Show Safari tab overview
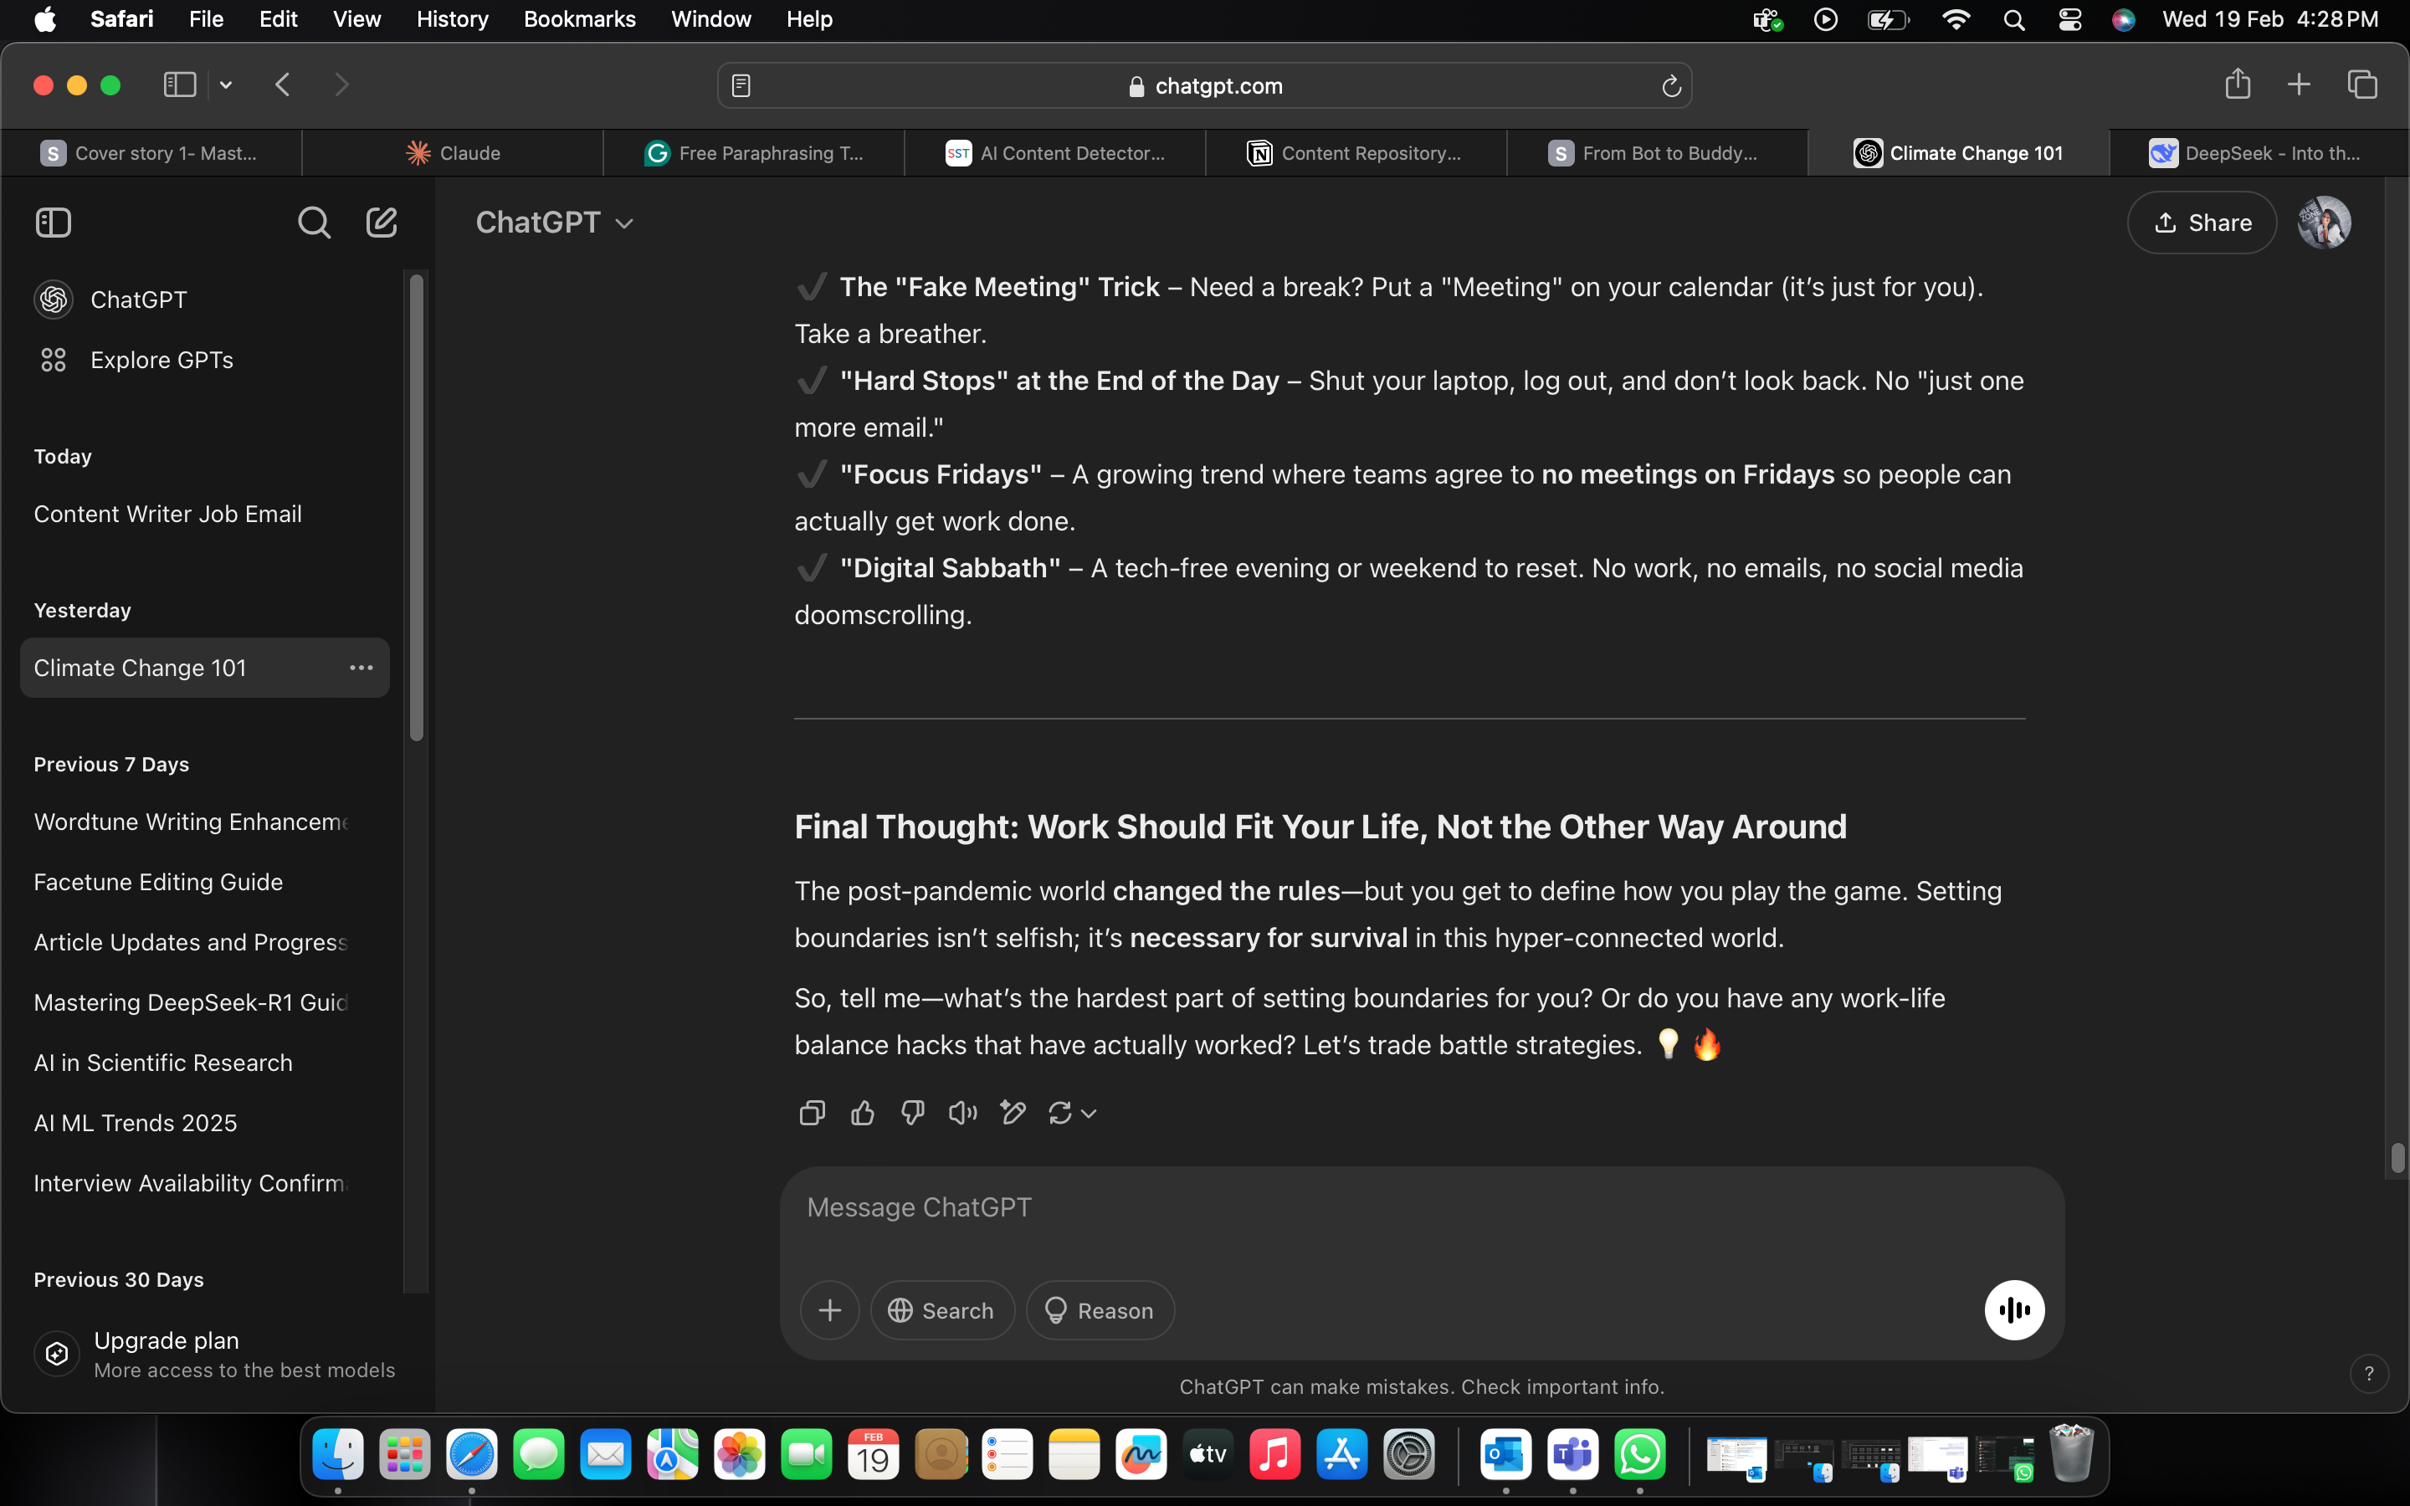This screenshot has width=2410, height=1506. pos(2362,85)
